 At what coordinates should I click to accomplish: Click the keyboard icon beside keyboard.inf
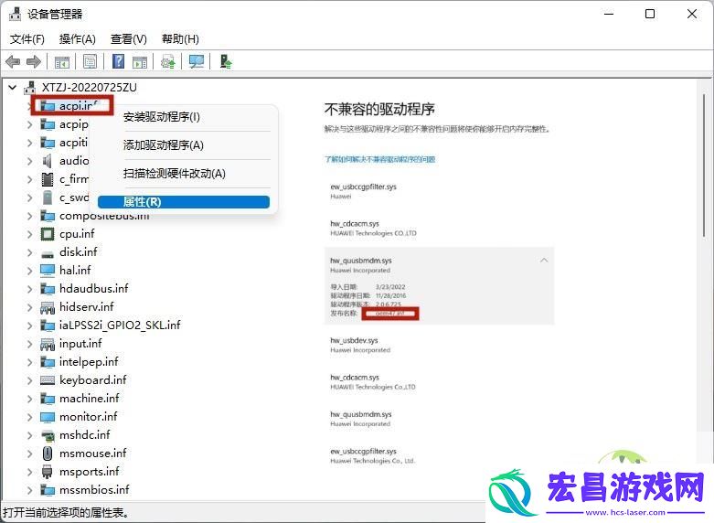point(48,380)
